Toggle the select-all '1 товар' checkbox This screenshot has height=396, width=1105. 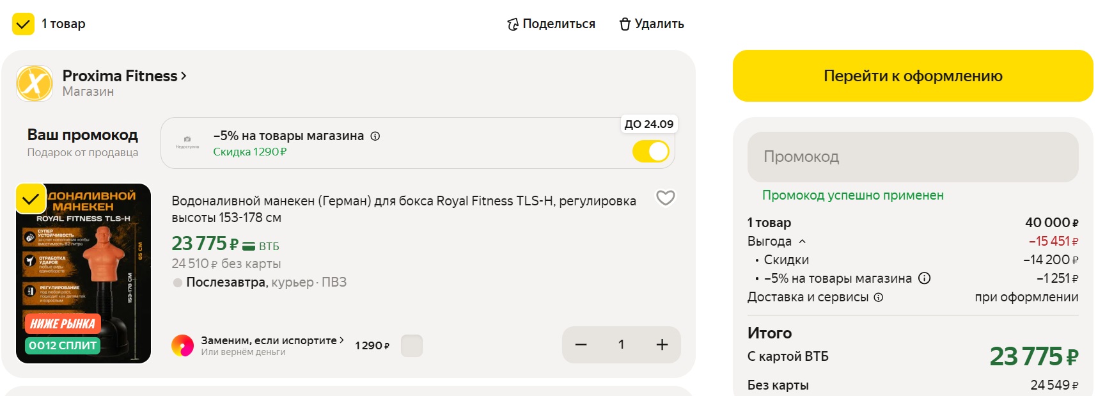tap(24, 24)
